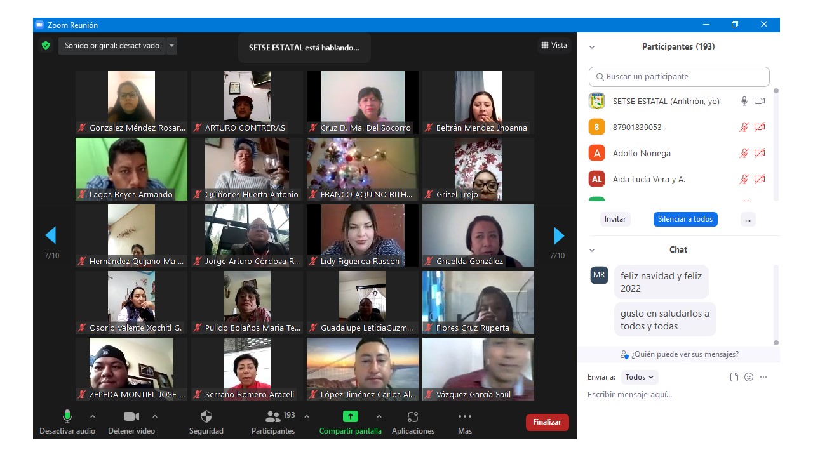Click the Buscar un participante search field
The width and height of the screenshot is (813, 457).
click(679, 77)
